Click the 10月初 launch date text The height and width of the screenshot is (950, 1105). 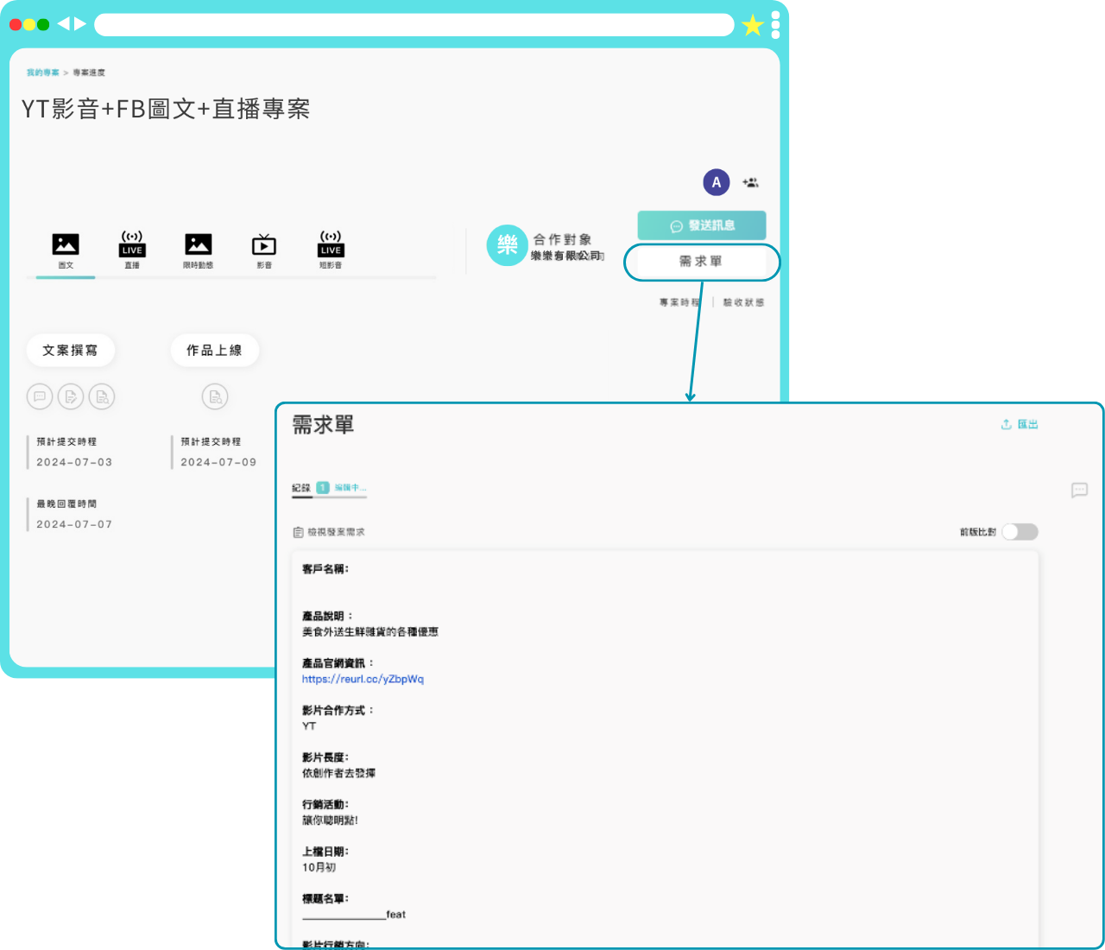click(319, 867)
